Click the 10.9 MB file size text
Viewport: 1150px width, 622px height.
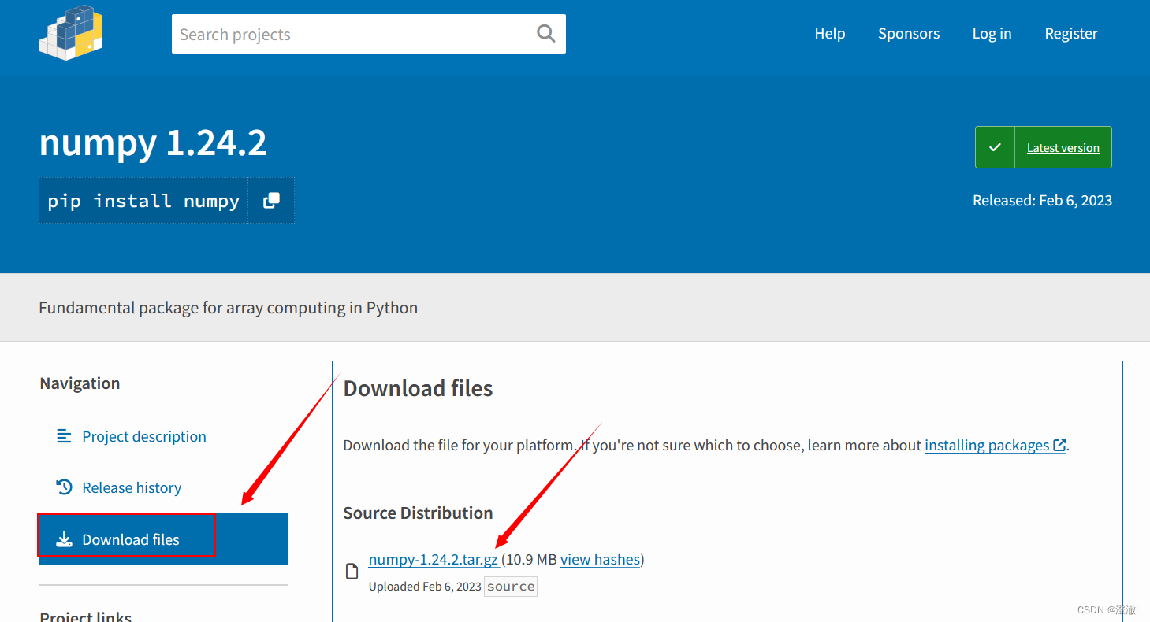pyautogui.click(x=532, y=559)
